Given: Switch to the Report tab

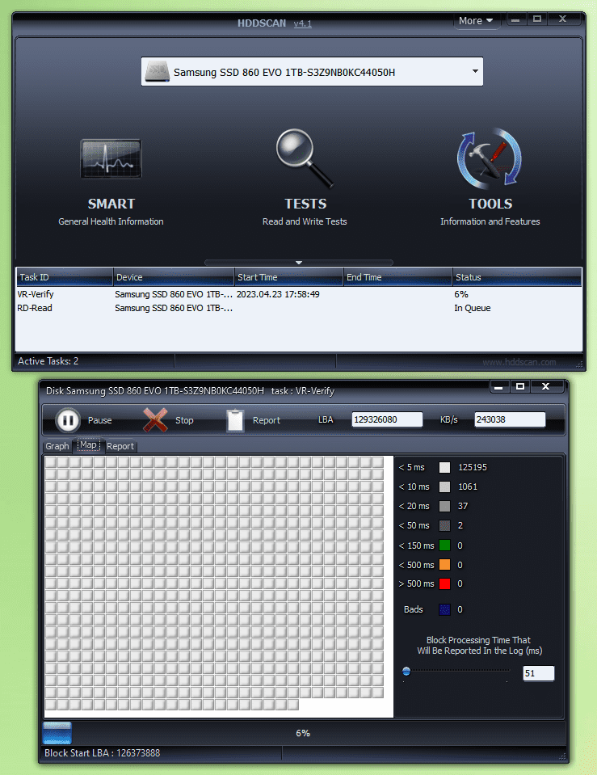Looking at the screenshot, I should click(x=120, y=446).
